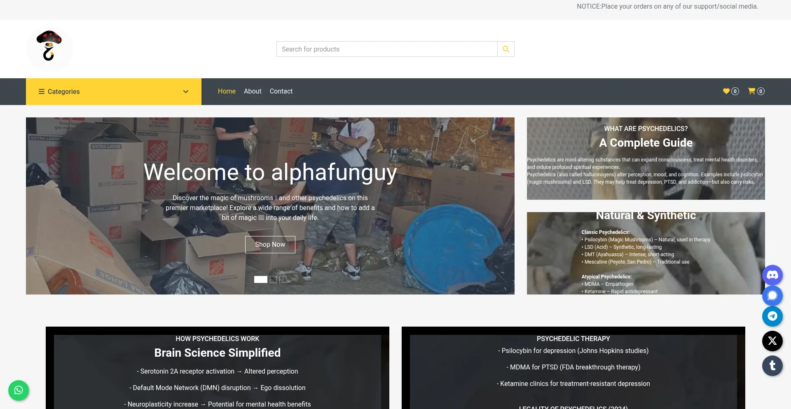
Task: Select the first carousel slide indicator
Action: 261,280
